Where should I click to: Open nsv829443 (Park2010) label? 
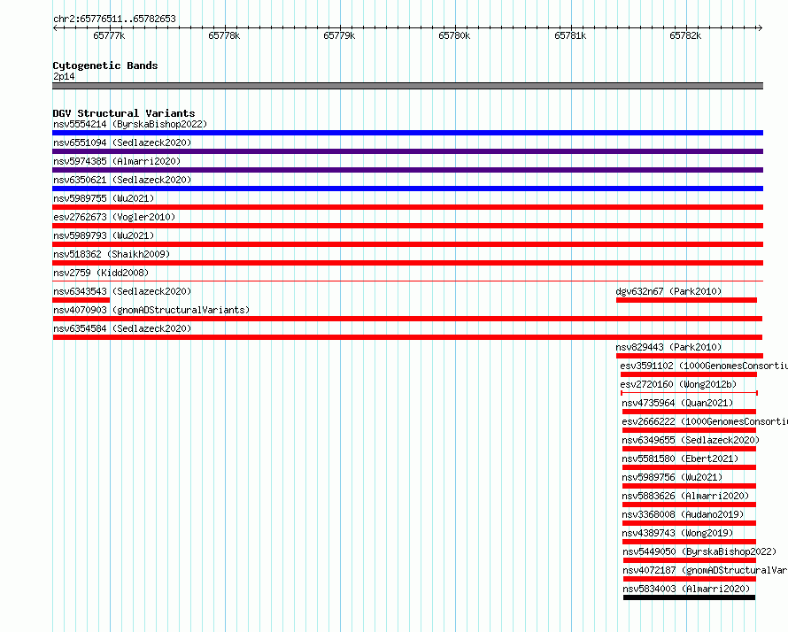668,347
